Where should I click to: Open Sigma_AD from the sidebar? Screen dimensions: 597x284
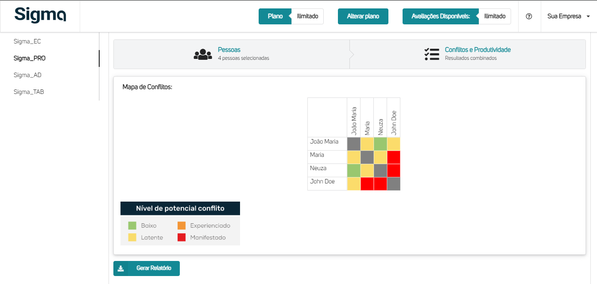(x=27, y=75)
